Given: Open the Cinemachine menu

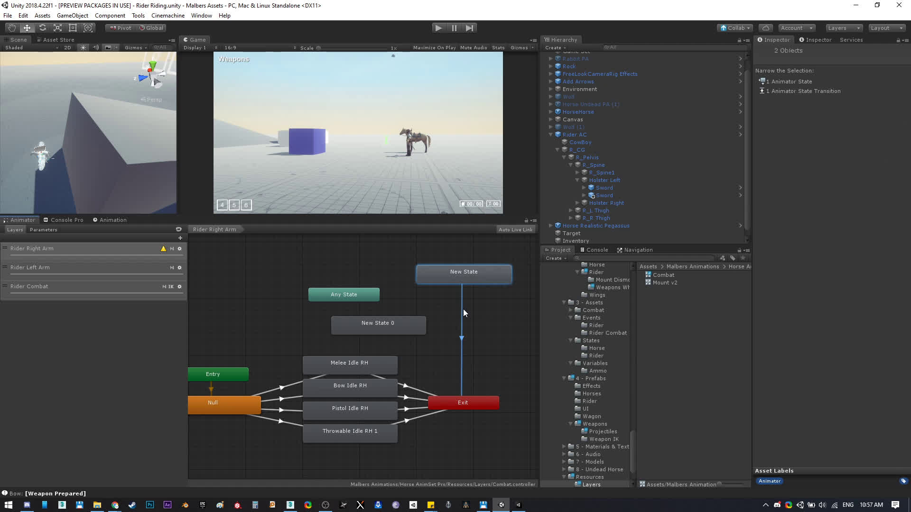Looking at the screenshot, I should pyautogui.click(x=168, y=15).
